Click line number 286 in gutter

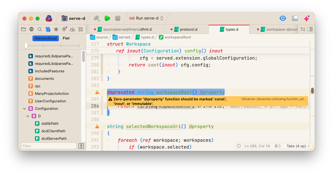(x=95, y=106)
